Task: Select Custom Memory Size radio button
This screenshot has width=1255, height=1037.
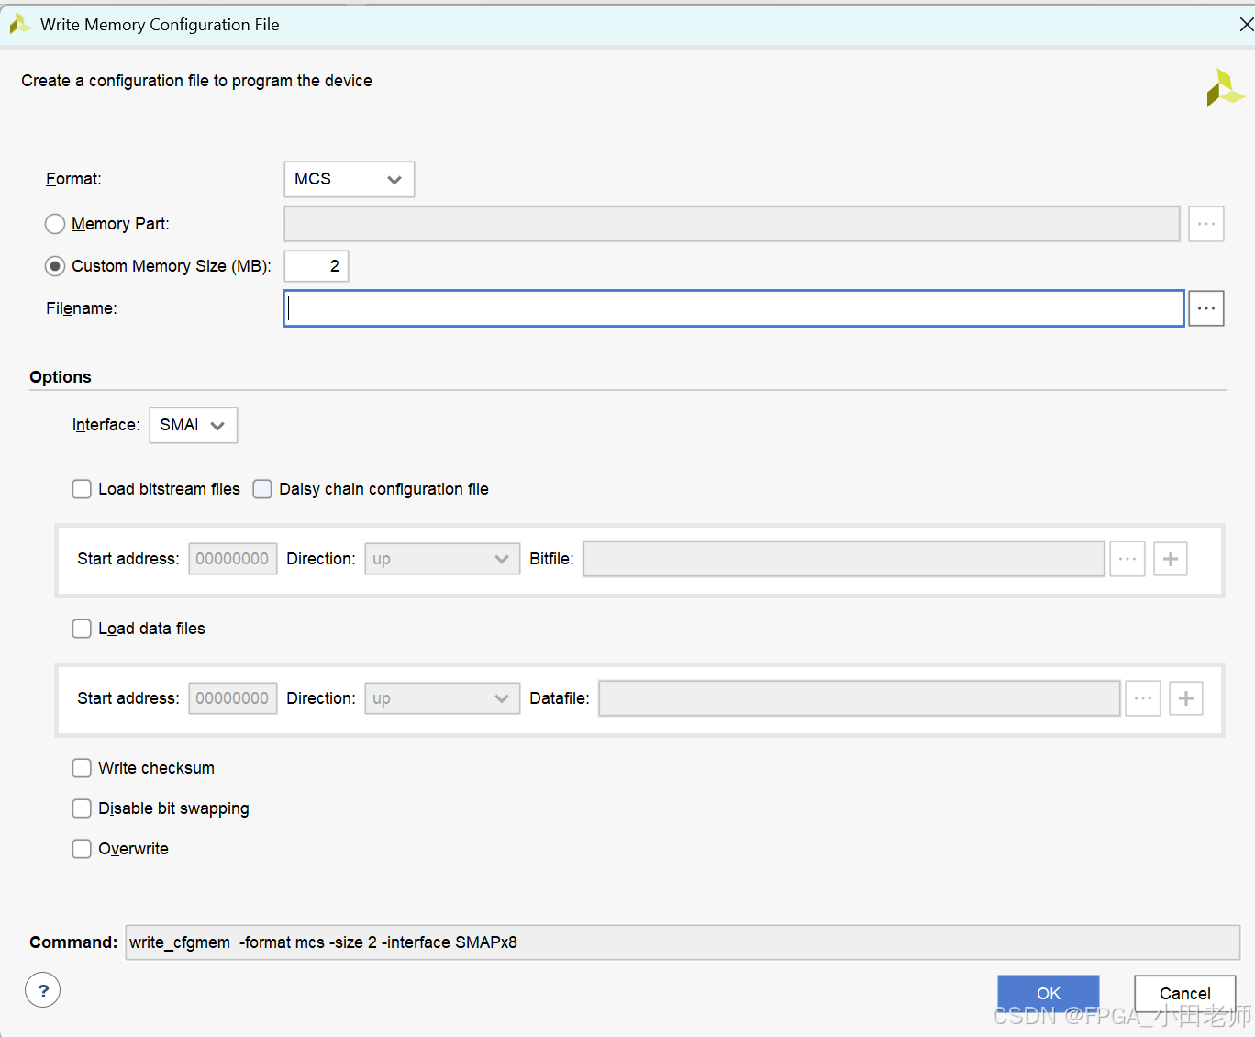Action: (x=55, y=266)
